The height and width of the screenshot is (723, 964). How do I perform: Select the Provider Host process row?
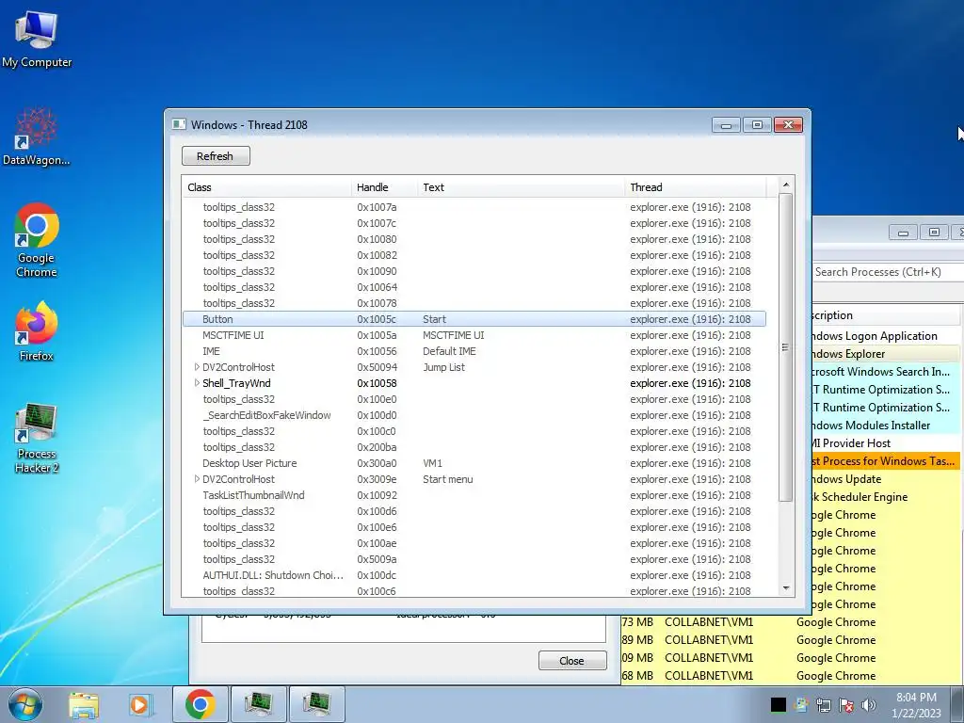coord(886,443)
